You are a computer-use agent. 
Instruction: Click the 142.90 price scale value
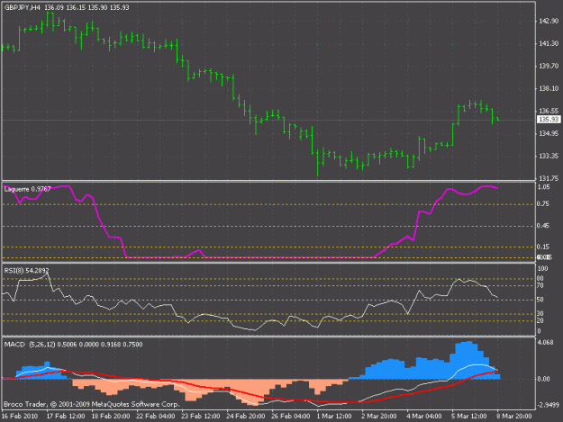[549, 22]
